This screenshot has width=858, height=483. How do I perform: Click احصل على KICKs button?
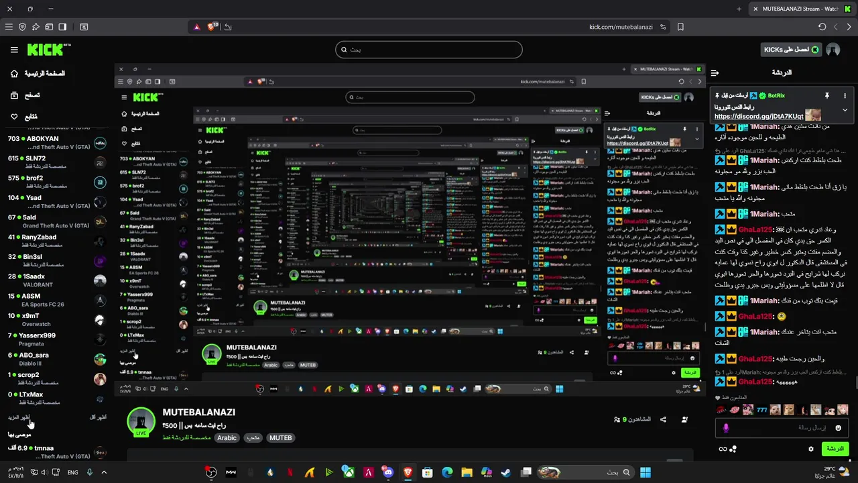(792, 50)
